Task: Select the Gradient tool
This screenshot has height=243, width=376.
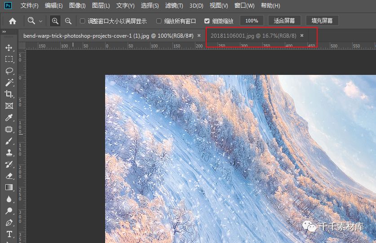Action: point(9,187)
